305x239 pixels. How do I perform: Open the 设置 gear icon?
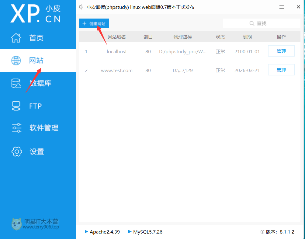click(x=17, y=151)
